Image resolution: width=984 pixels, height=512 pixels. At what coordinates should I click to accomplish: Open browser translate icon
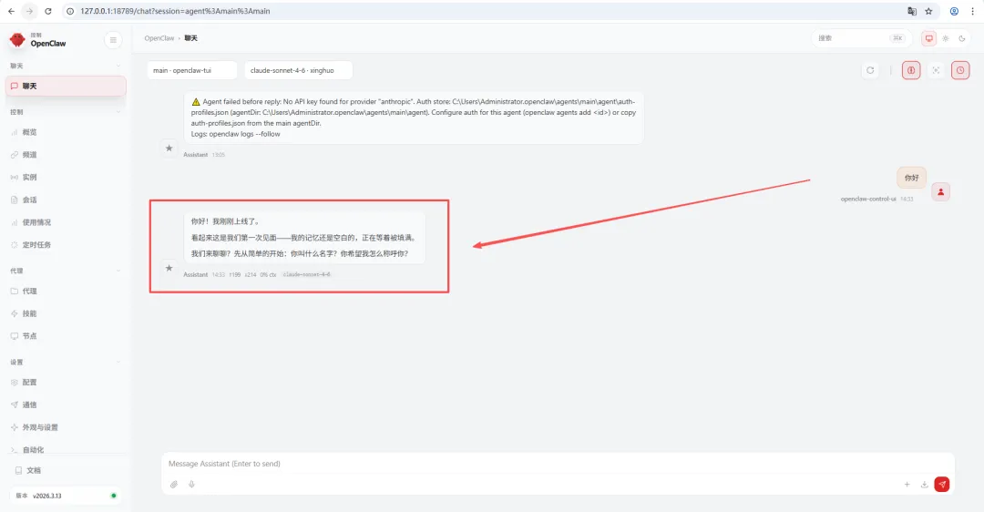pyautogui.click(x=912, y=11)
